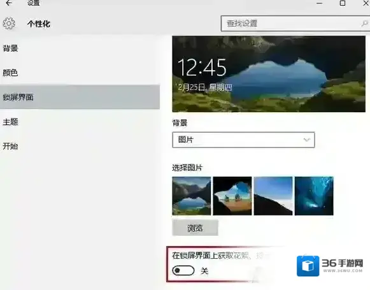Screen dimensions: 370x290
Task: Select 锁屏界面 in the sidebar
Action: [80, 97]
